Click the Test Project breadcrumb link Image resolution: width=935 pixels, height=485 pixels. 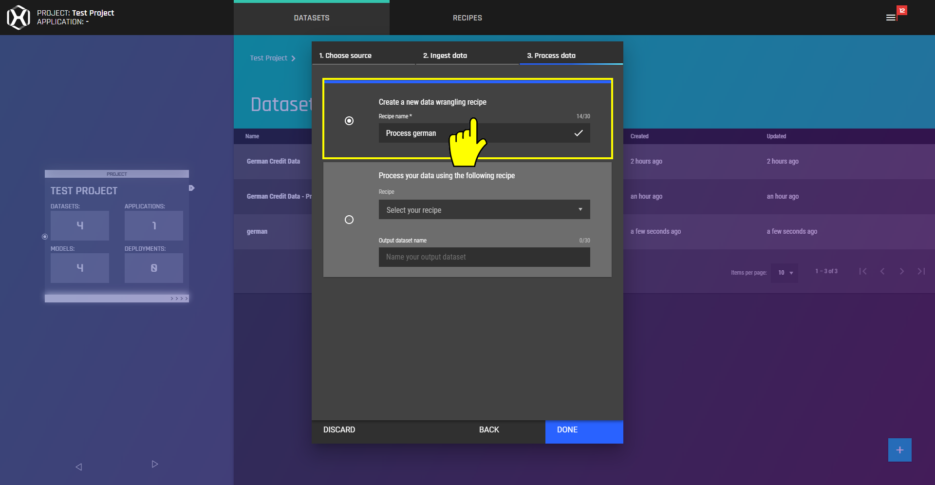269,58
